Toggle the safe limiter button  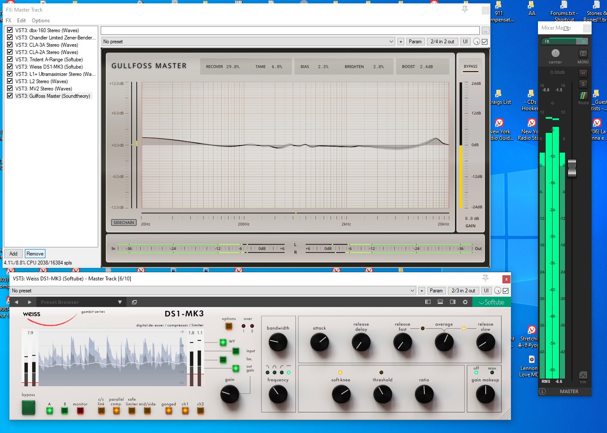click(x=132, y=411)
